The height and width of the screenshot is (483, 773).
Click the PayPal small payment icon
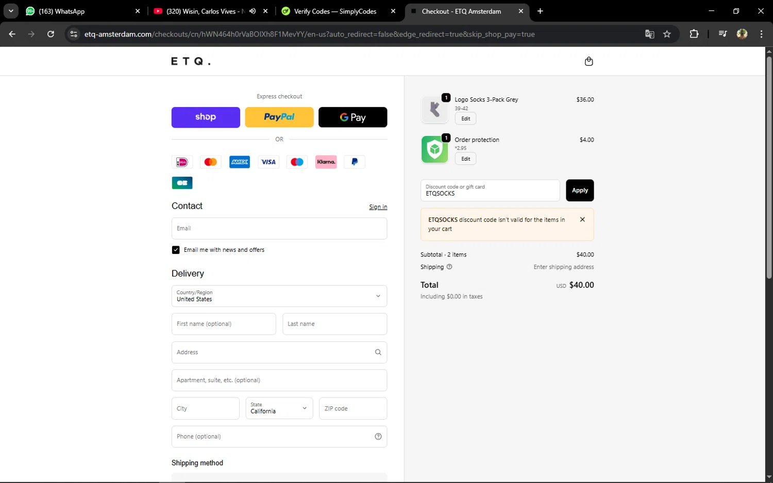tap(355, 162)
